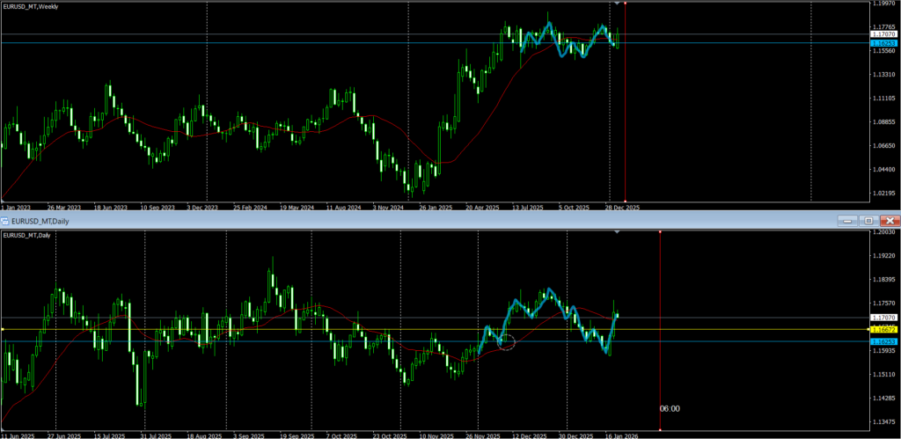The image size is (901, 439).
Task: Select the yellow line's left edge handle
Action: click(3, 329)
